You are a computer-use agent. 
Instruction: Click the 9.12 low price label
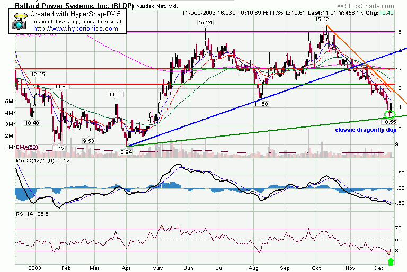pos(59,149)
